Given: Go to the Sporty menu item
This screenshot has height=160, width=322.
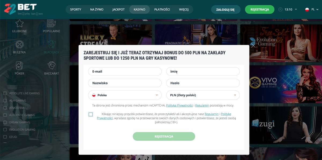Looking at the screenshot, I should [x=76, y=9].
